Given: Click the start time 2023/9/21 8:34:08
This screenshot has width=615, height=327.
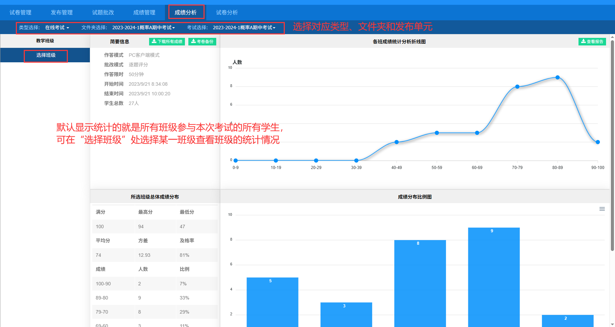Looking at the screenshot, I should click(x=148, y=84).
